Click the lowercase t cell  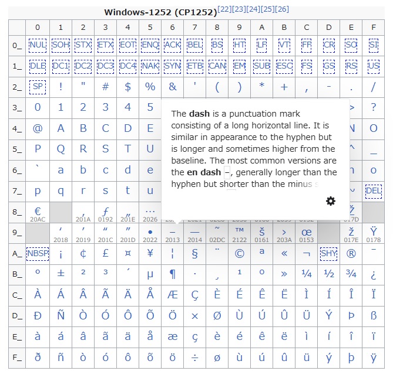click(127, 191)
